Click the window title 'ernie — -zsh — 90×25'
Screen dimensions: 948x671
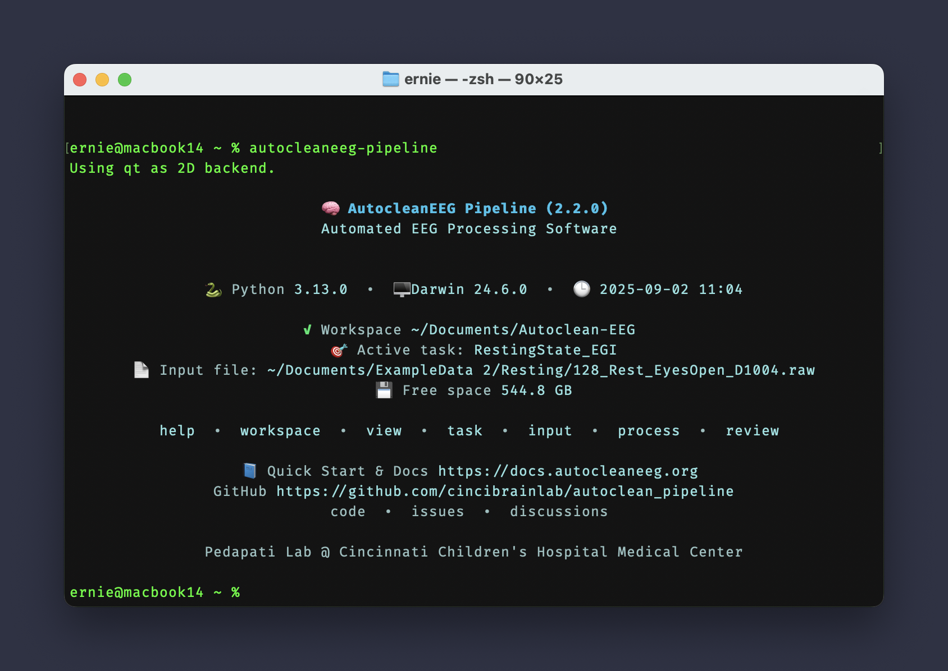pos(483,79)
